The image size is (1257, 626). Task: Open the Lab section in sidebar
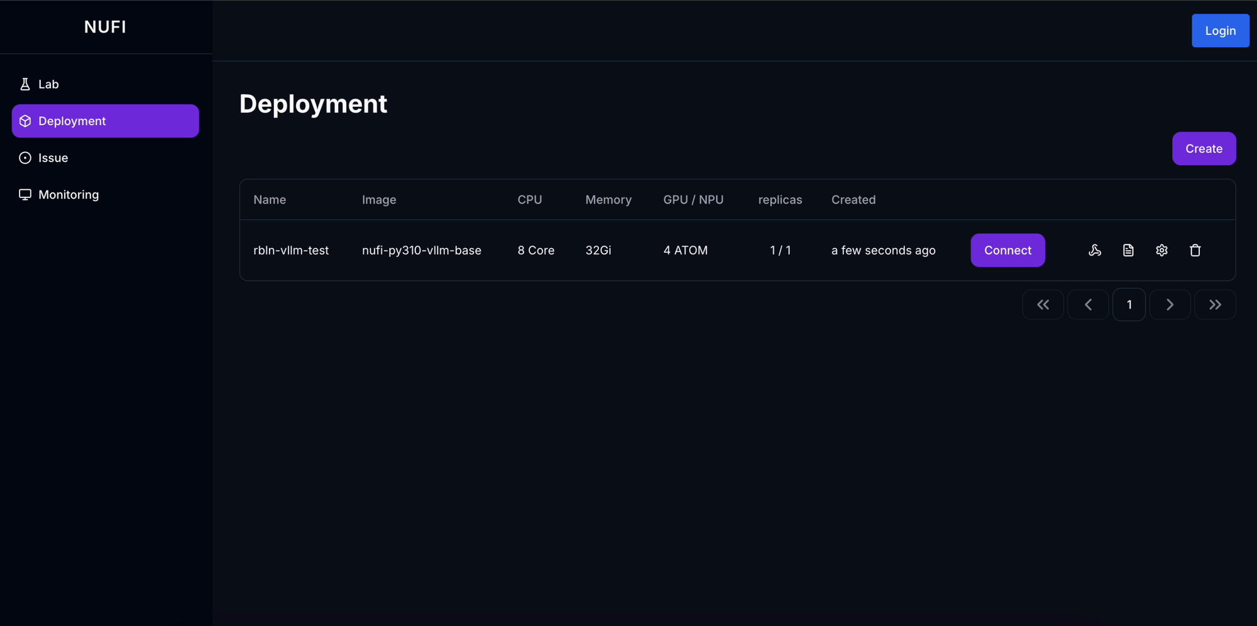pos(48,84)
